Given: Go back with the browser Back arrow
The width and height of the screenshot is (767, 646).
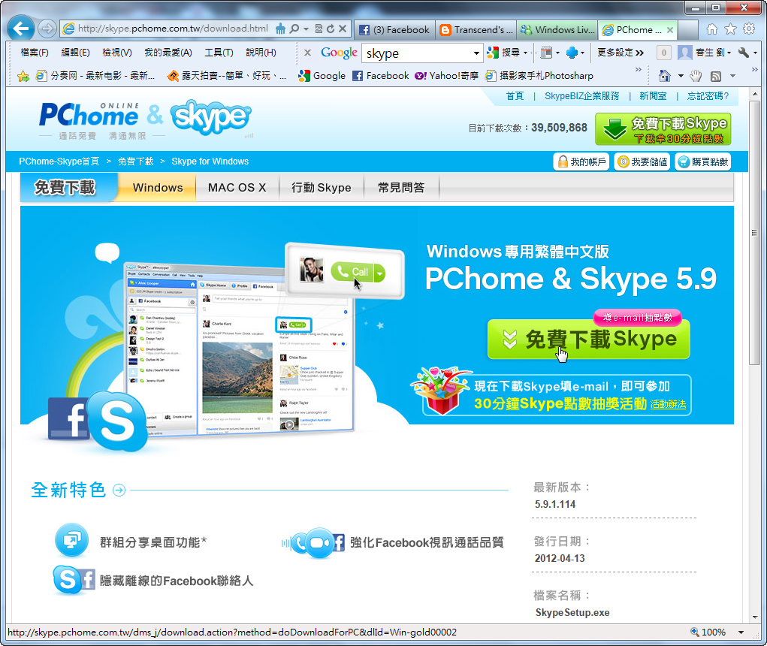Looking at the screenshot, I should (x=21, y=29).
